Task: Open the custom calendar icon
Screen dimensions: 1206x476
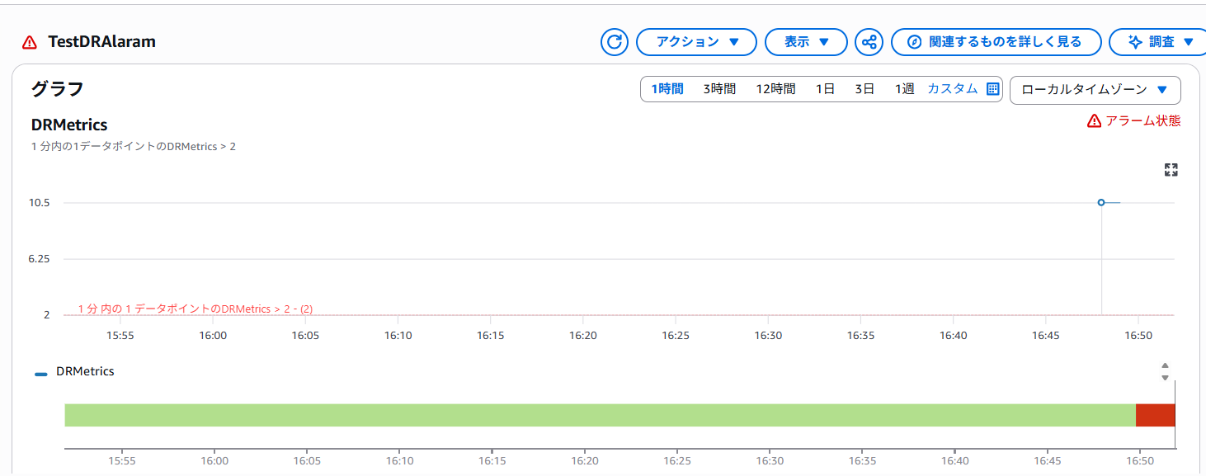Action: [x=993, y=89]
